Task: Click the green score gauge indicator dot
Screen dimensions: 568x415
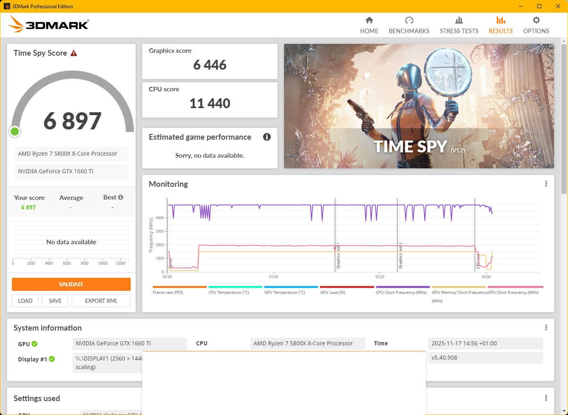Action: coord(15,132)
